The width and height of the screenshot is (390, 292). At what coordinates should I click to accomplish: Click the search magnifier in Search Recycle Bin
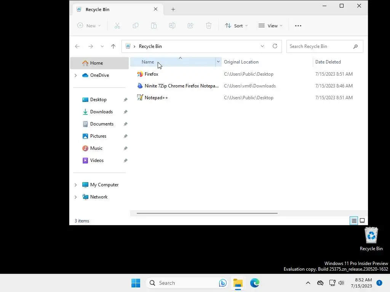(x=355, y=46)
